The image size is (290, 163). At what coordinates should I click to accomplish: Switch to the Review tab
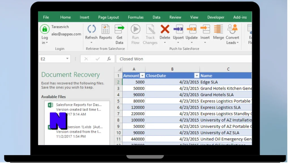[x=175, y=17]
